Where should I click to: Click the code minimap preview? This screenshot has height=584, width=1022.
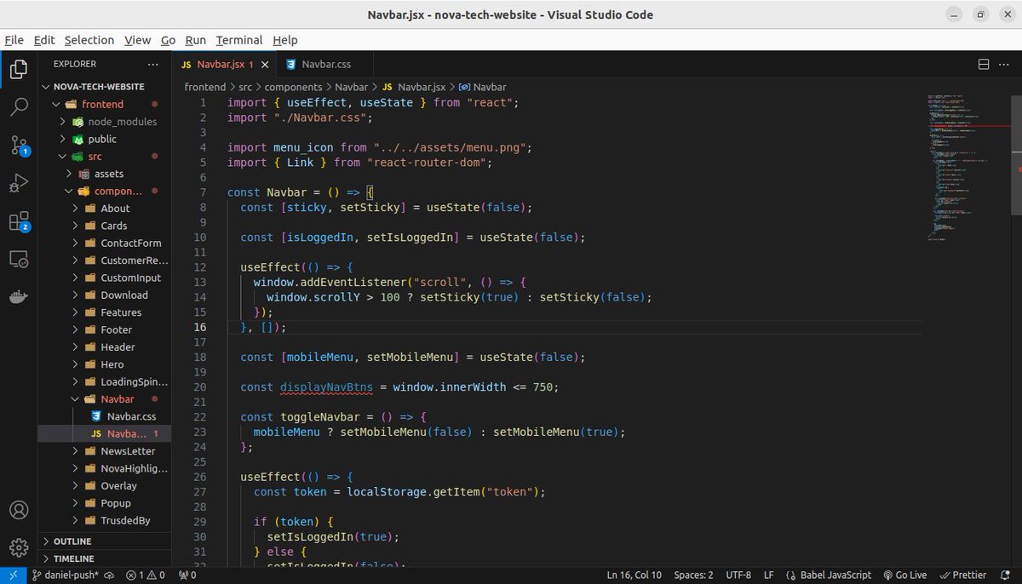point(967,169)
